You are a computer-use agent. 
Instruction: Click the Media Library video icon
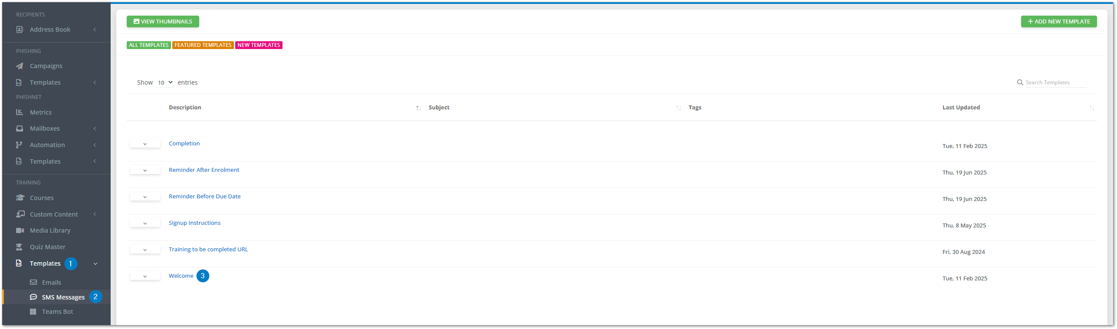coord(20,230)
